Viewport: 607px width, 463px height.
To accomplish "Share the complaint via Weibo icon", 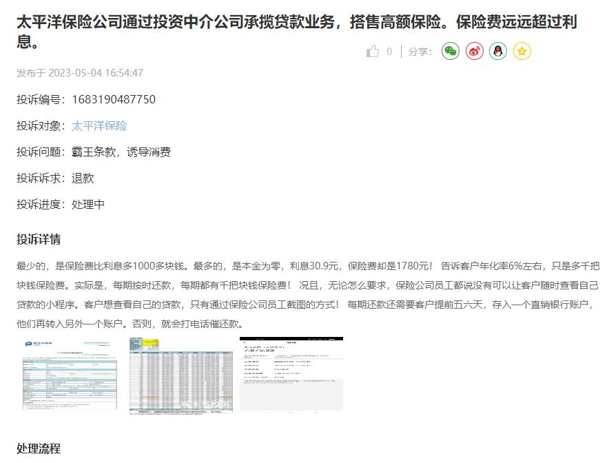I will pos(473,50).
